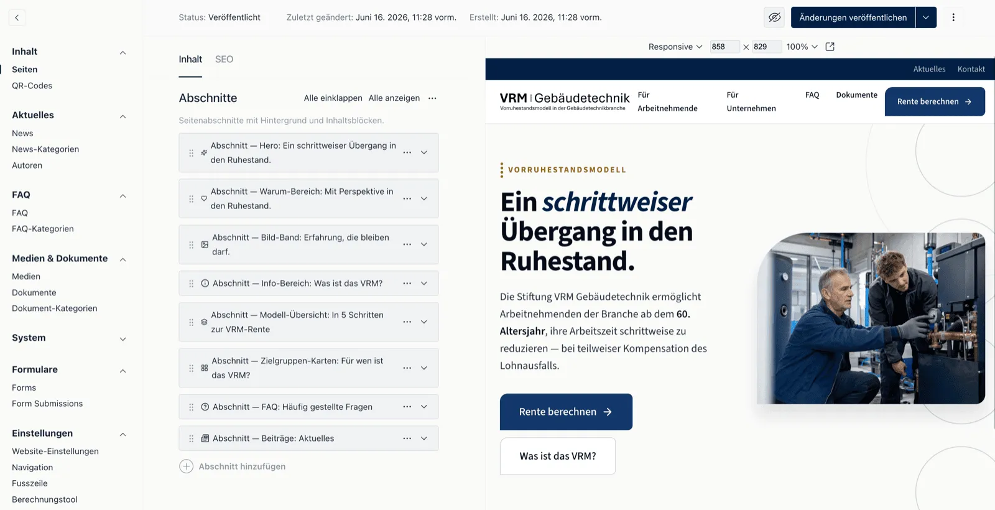Screen dimensions: 995x510
Task: Click the Bild-Band image icon
Action: click(x=205, y=244)
